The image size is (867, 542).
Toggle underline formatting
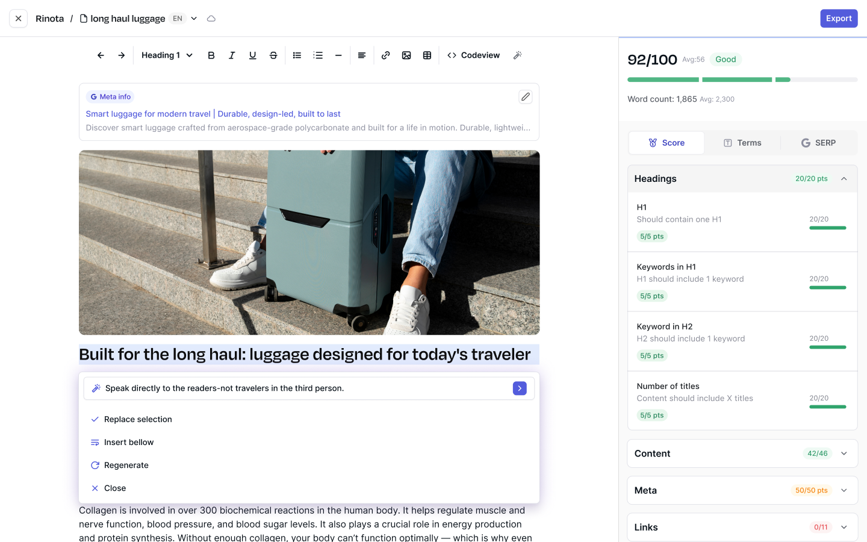coord(253,55)
